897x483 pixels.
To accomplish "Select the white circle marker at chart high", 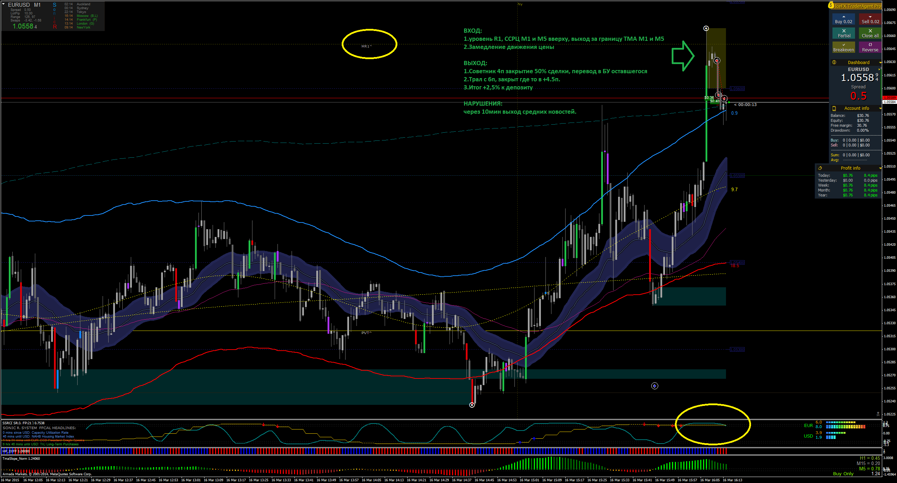I will (x=706, y=29).
